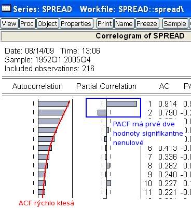Viewport: 191px width, 209px height.
Task: Click the Name button
Action: pyautogui.click(x=124, y=23)
